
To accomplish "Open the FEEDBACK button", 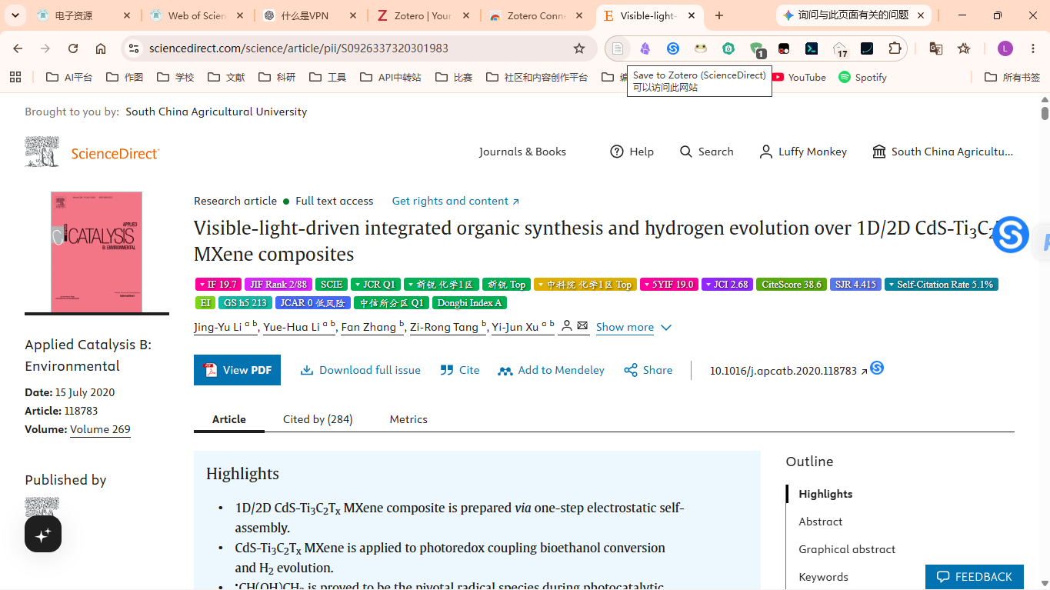I will [x=975, y=577].
